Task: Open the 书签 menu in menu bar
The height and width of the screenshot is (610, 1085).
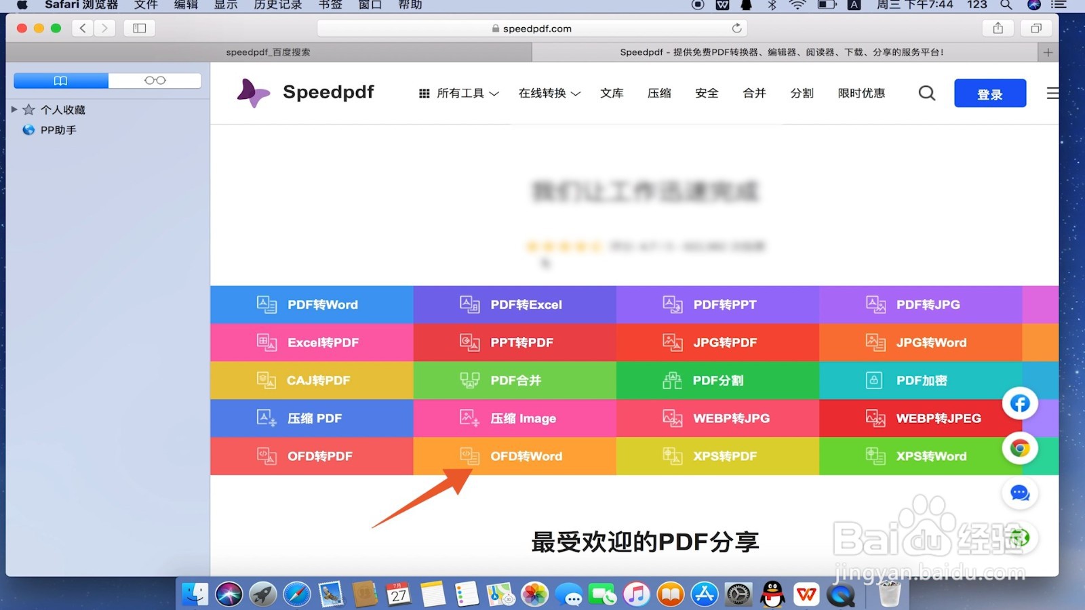Action: 330,5
